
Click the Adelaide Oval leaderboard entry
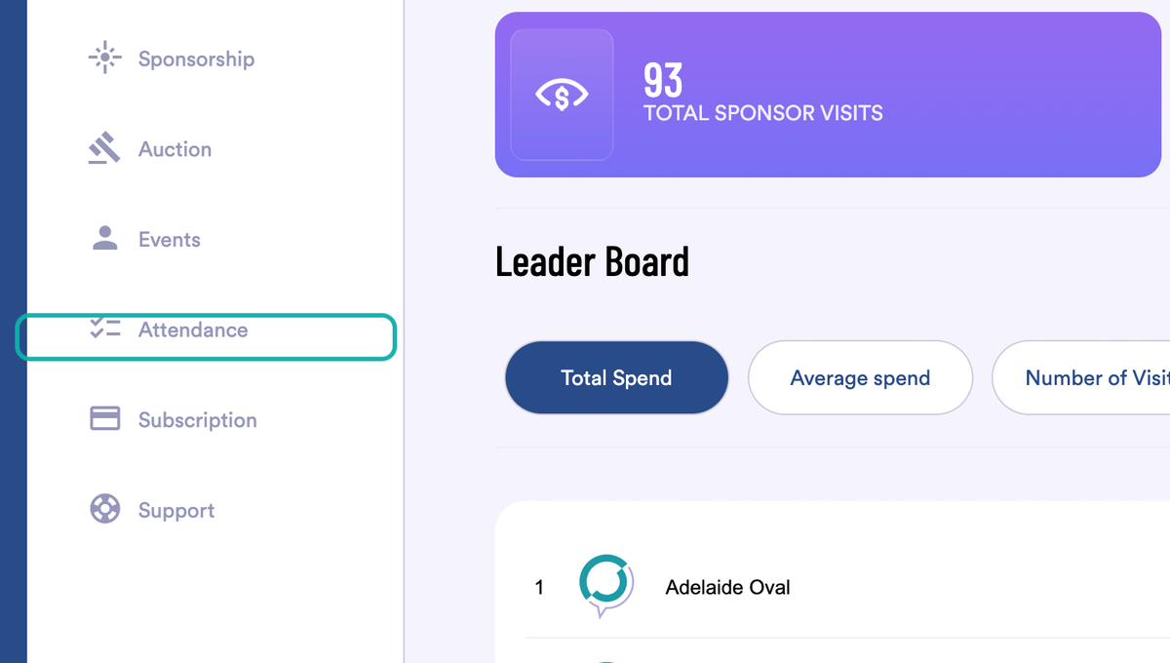click(x=727, y=587)
